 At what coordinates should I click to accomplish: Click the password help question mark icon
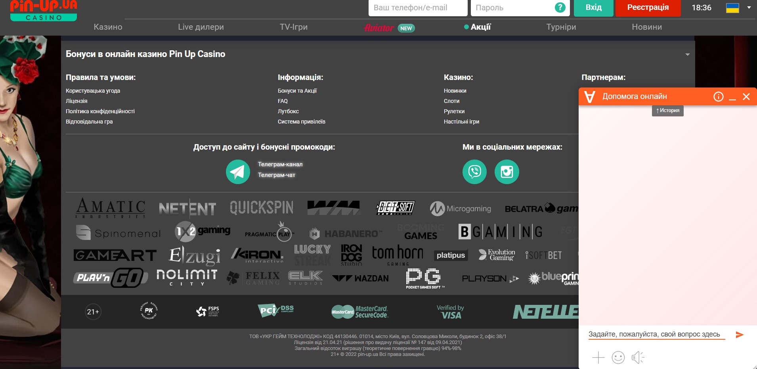tap(560, 8)
